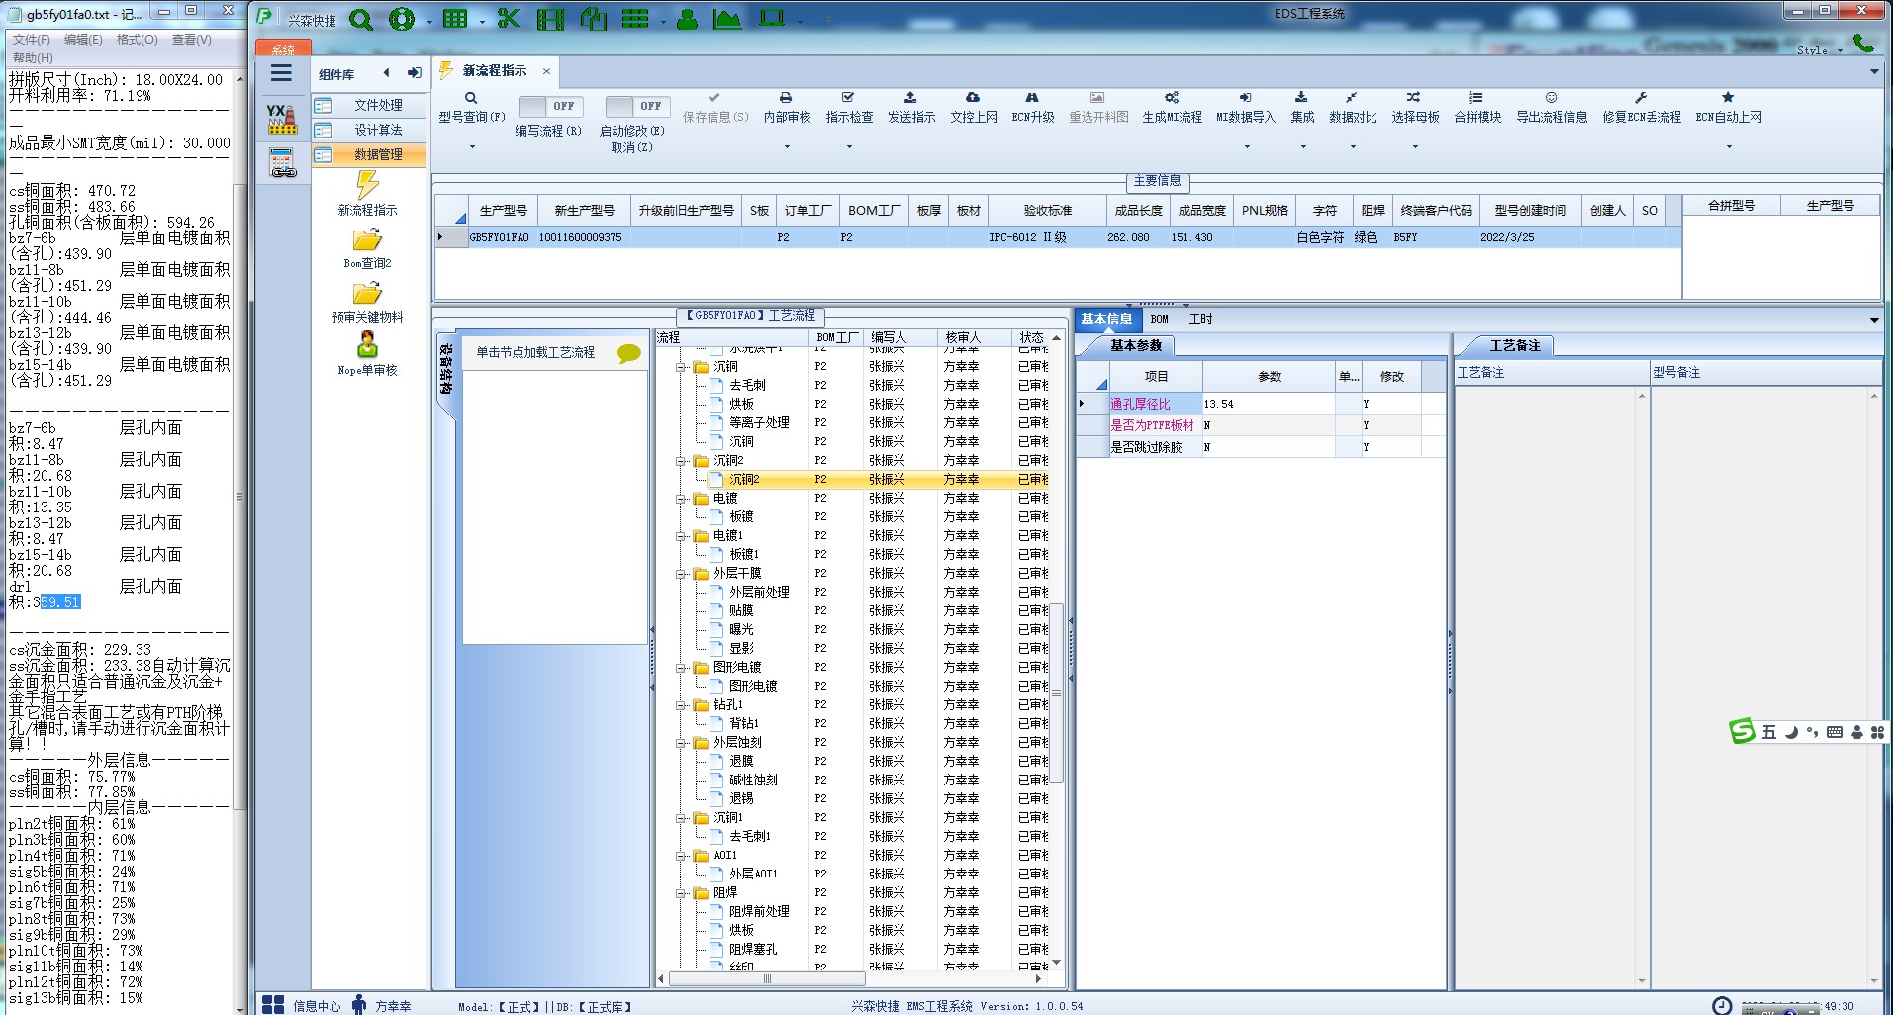Click the green monitor screen icon
This screenshot has width=1893, height=1015.
[x=771, y=19]
